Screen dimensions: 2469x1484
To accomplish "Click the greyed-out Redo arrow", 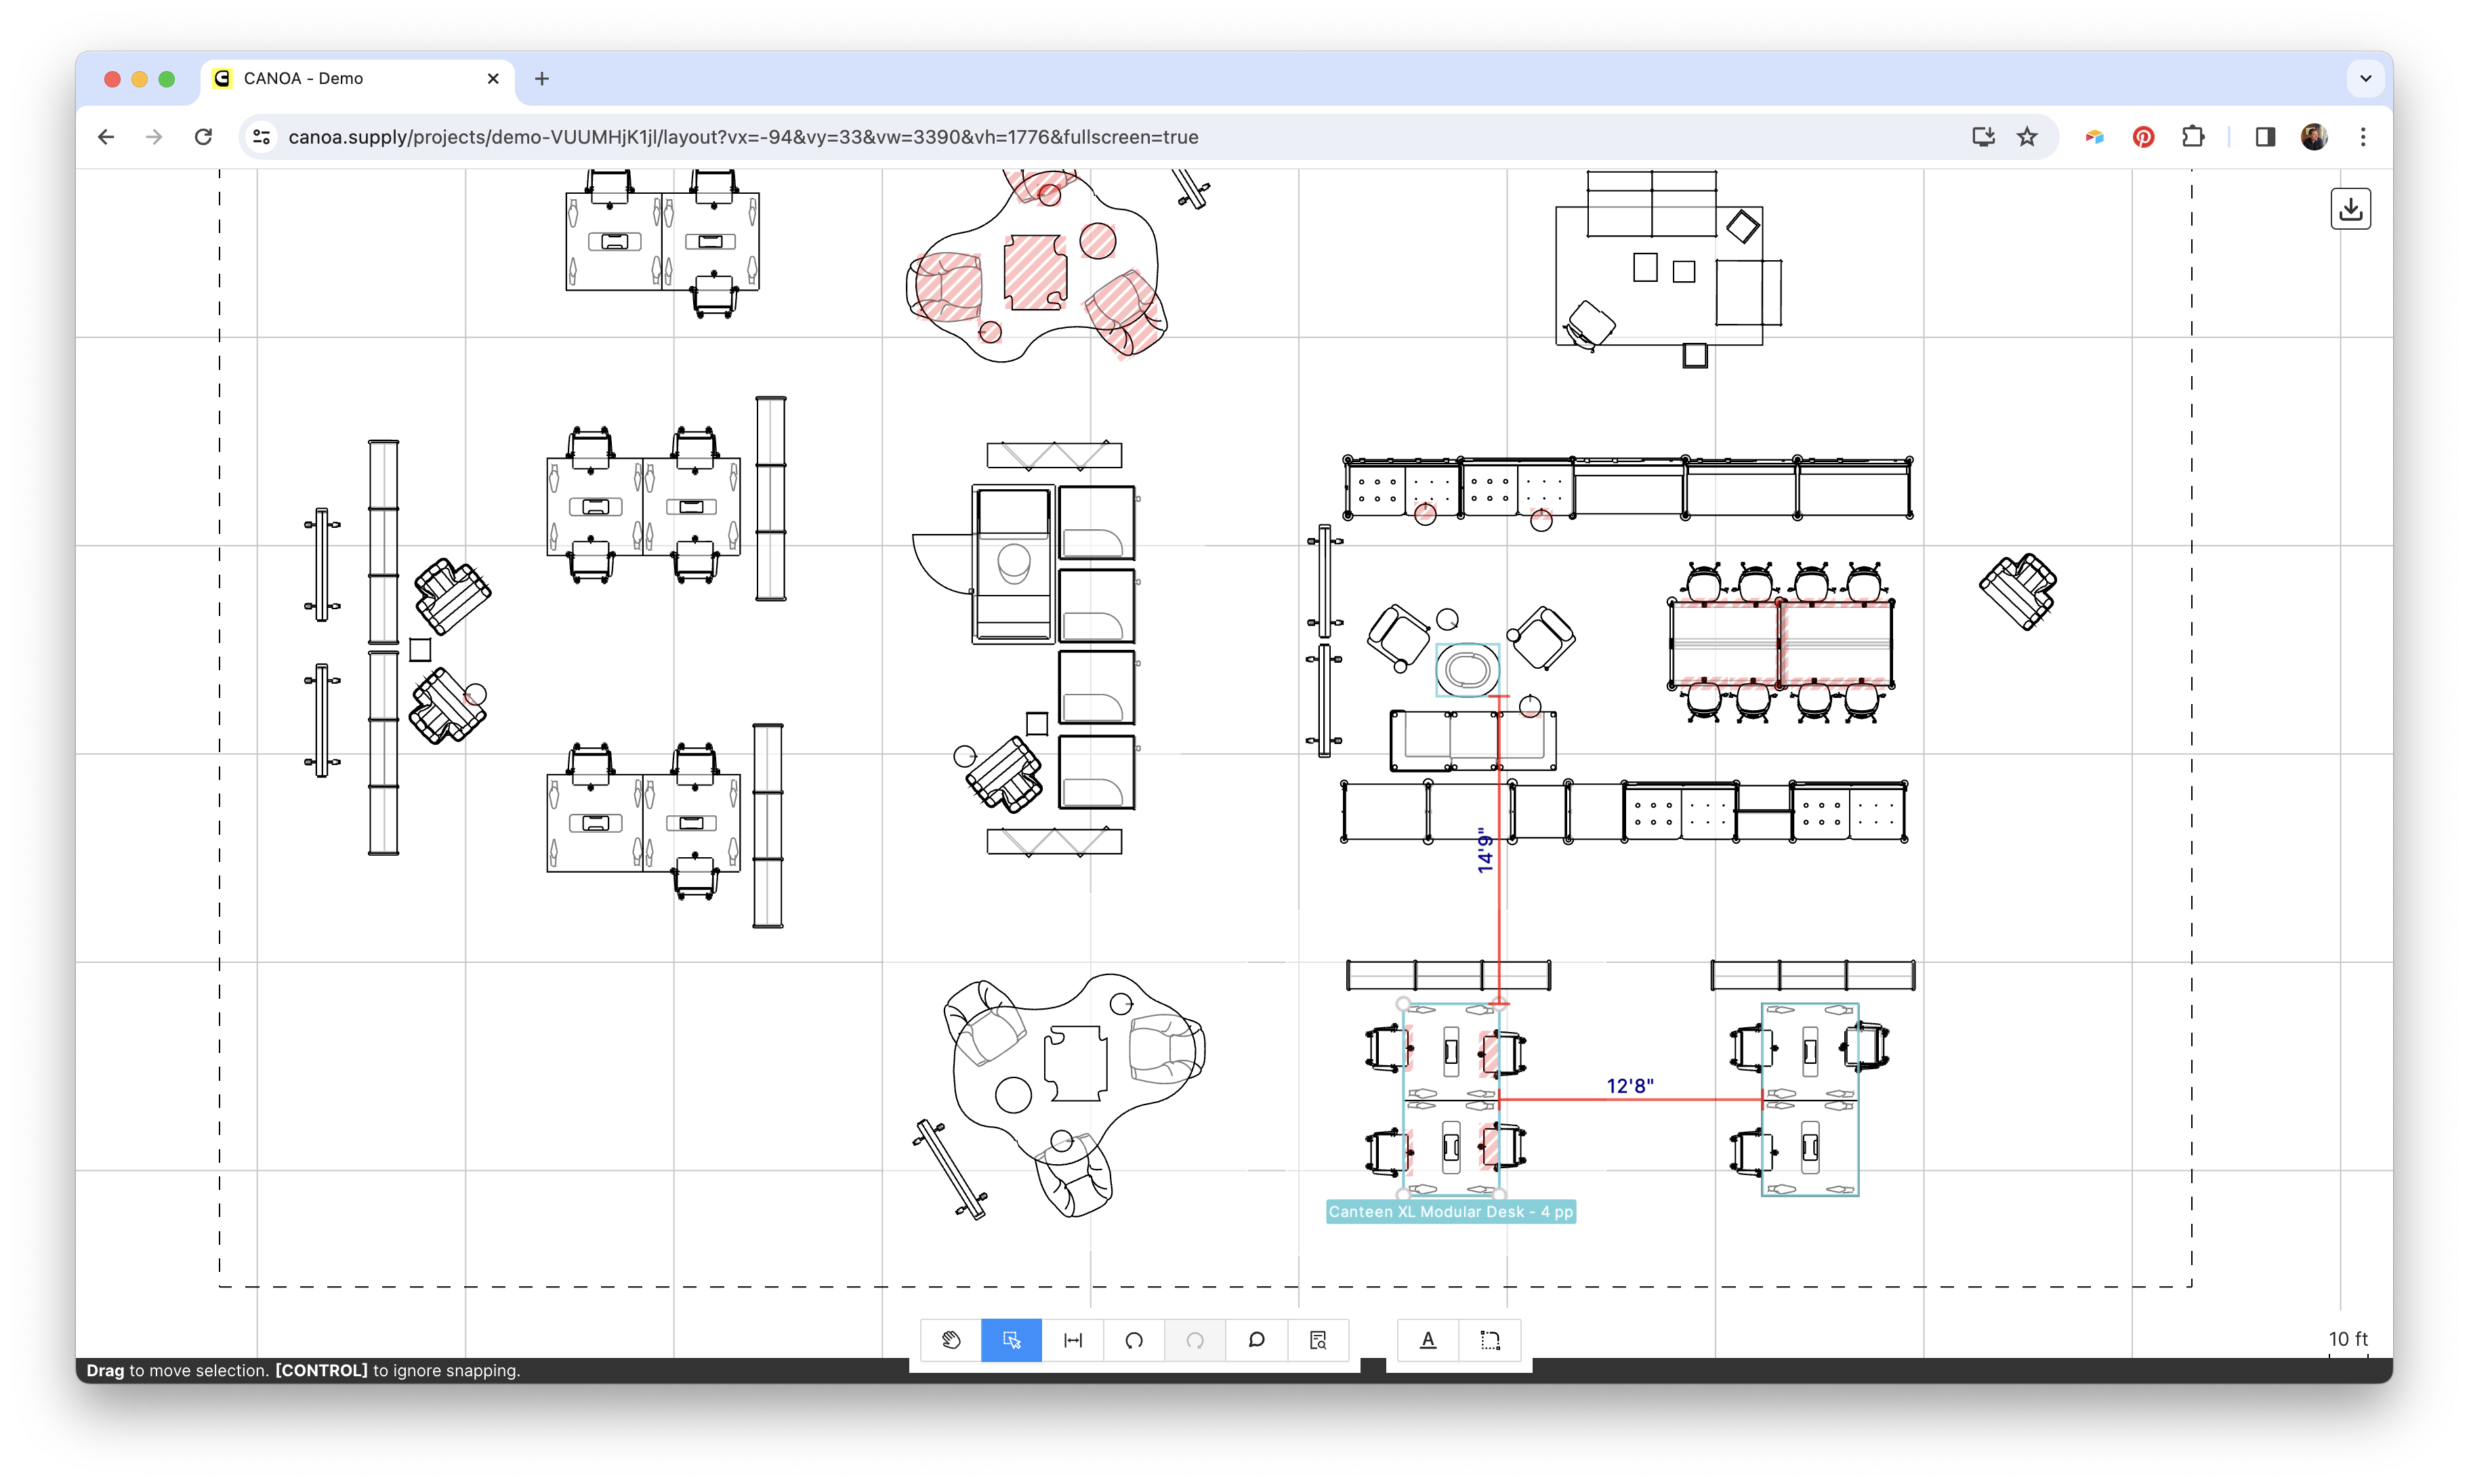I will [x=1195, y=1340].
